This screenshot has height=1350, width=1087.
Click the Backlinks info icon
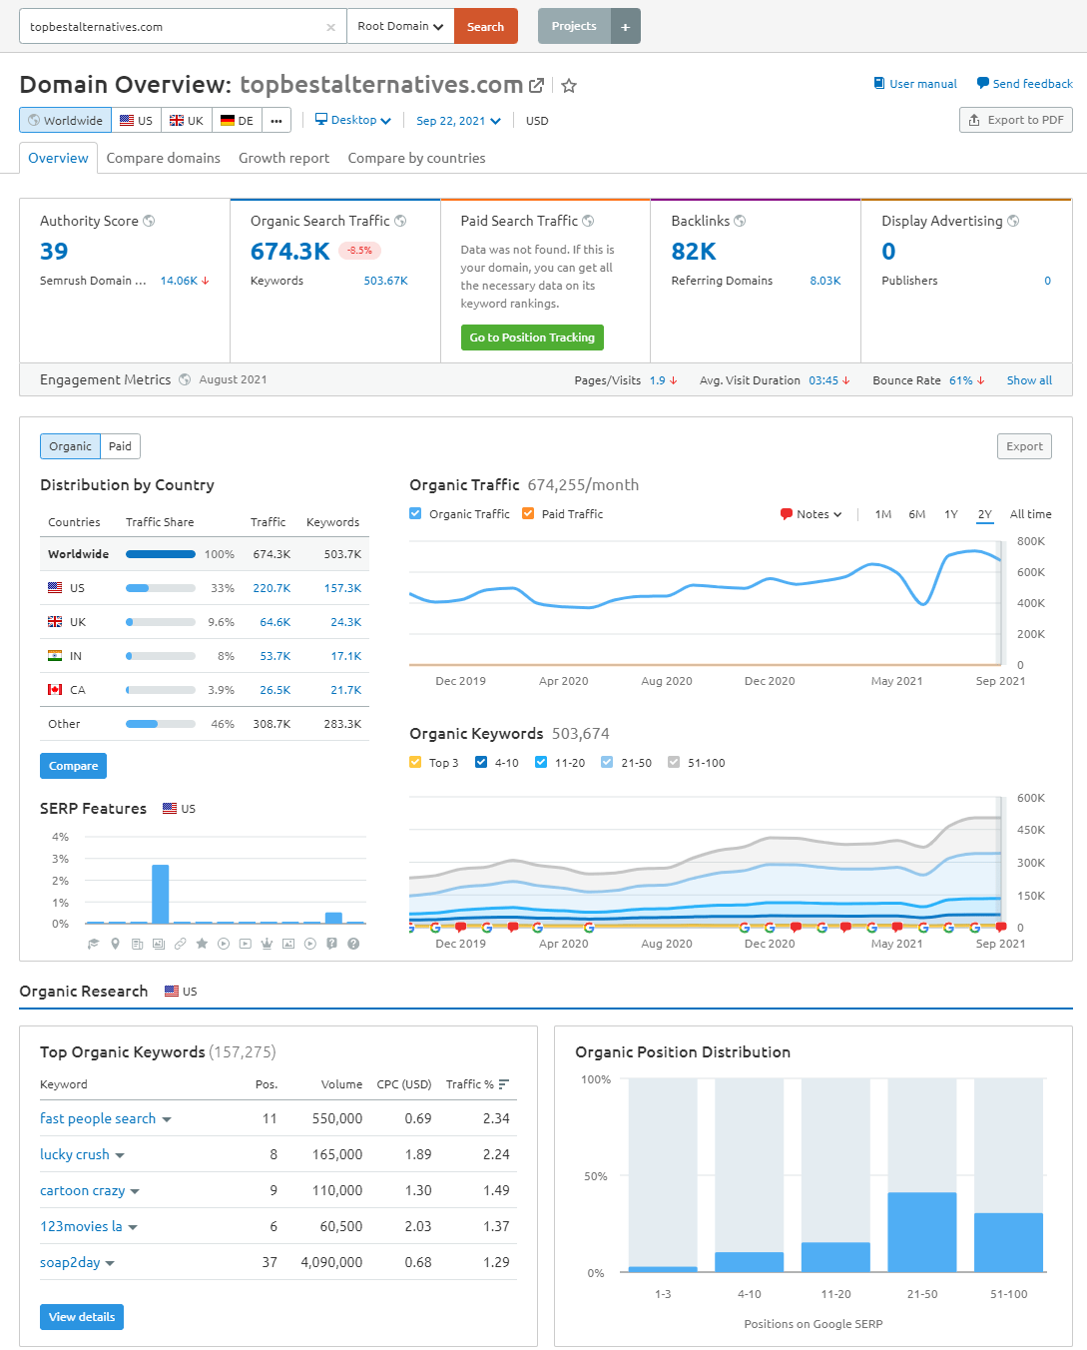[740, 221]
